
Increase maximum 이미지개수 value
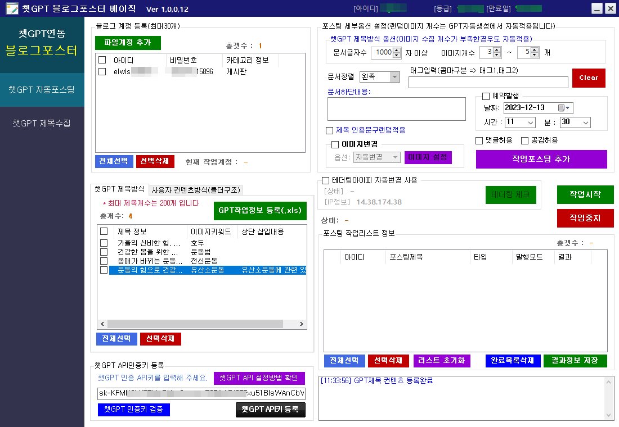535,50
